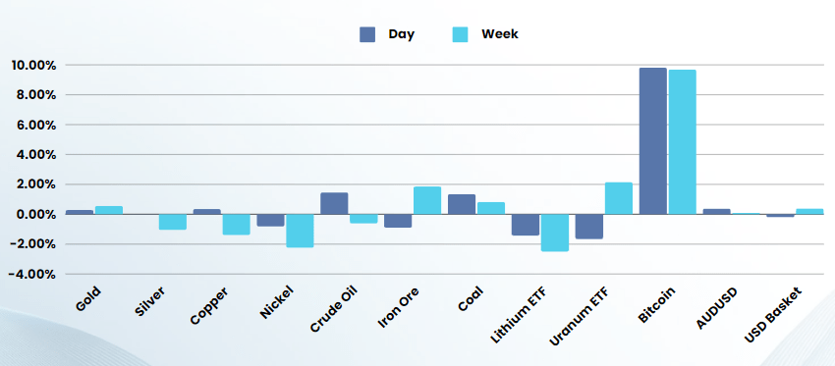Click the Iron Ore Week bar
The image size is (835, 366).
coord(427,200)
